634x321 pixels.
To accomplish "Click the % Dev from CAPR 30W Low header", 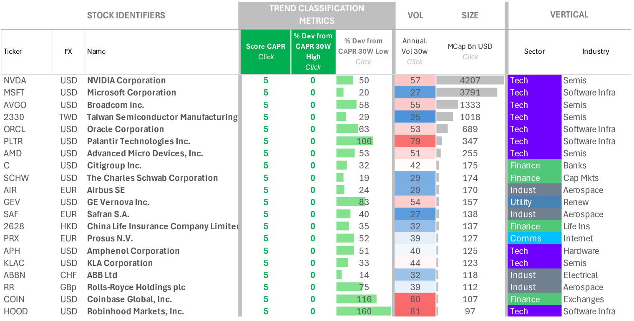I will [363, 52].
